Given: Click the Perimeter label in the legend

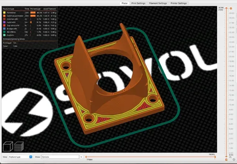Looking at the screenshot, I should [x=11, y=13].
